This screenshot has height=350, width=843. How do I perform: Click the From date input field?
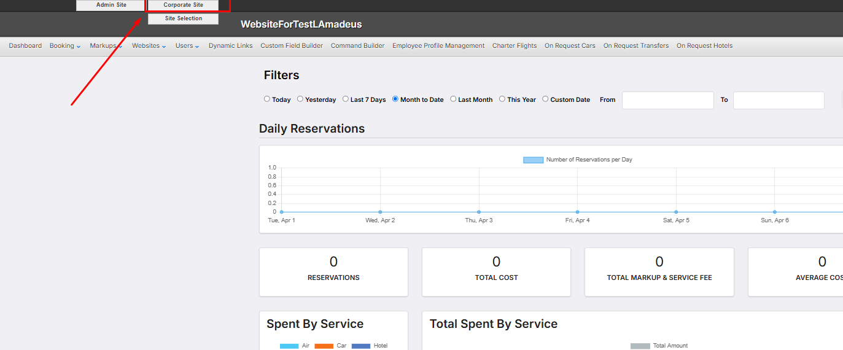click(668, 100)
